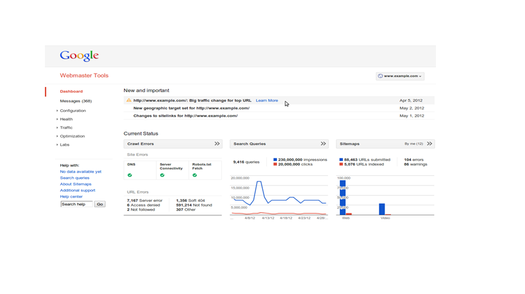Click 307 Other entry

[x=186, y=210]
